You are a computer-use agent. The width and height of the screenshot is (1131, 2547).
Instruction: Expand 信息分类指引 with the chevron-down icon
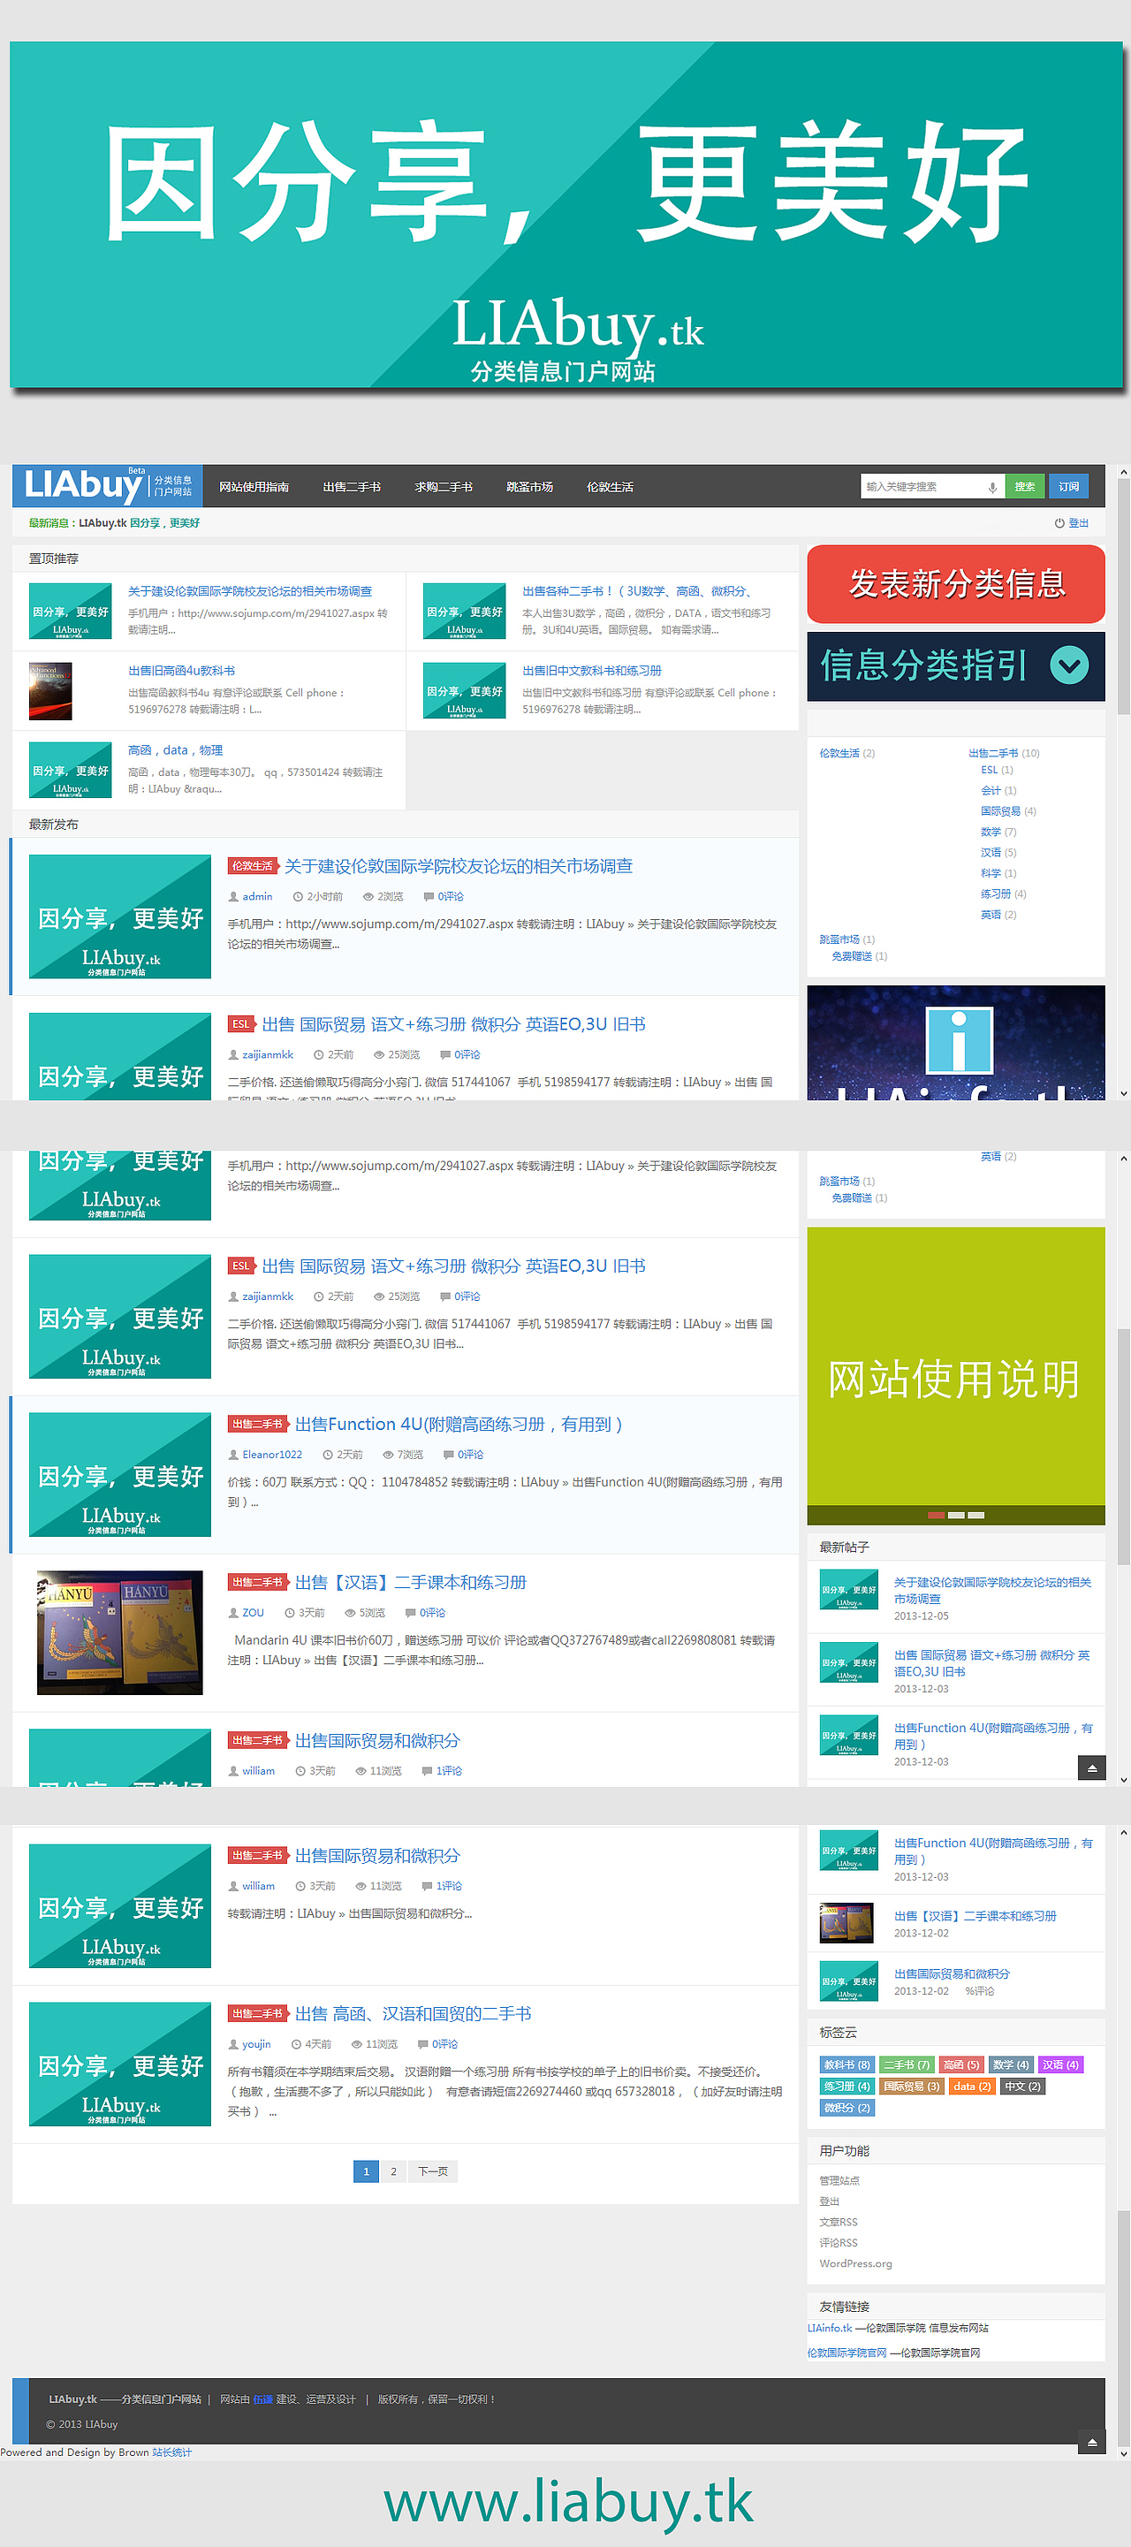pos(1069,665)
